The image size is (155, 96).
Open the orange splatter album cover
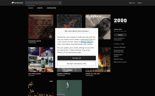click(69, 21)
